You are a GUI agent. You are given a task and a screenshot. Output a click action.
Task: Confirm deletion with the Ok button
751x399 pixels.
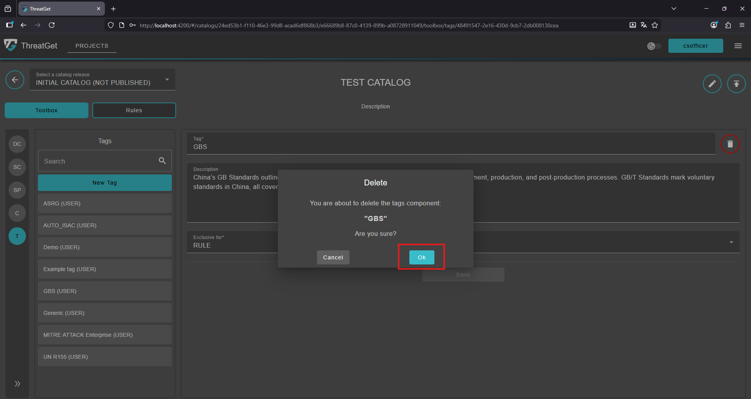(x=421, y=257)
